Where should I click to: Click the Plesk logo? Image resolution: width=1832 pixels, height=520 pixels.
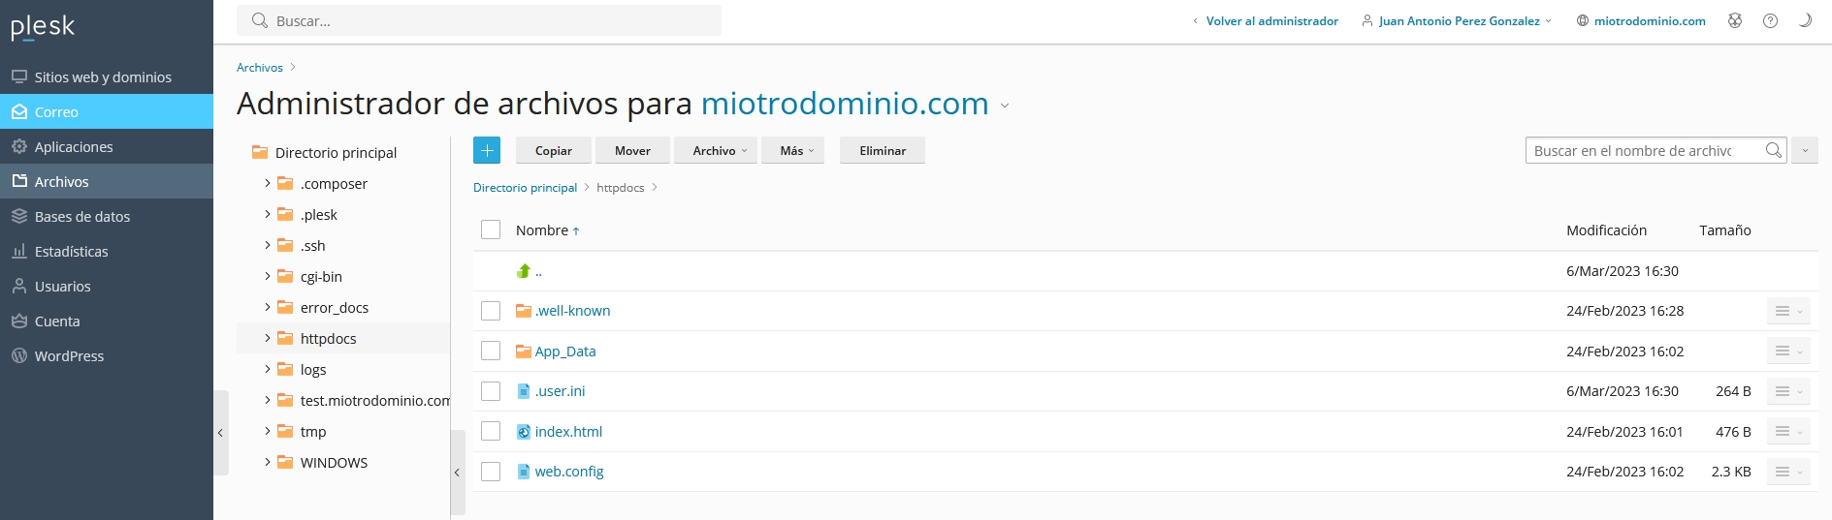(43, 27)
